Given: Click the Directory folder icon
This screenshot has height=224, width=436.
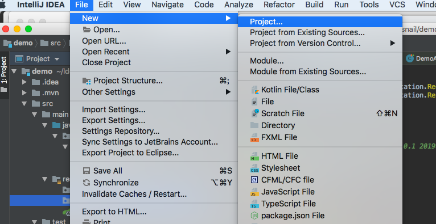Looking at the screenshot, I should 254,125.
